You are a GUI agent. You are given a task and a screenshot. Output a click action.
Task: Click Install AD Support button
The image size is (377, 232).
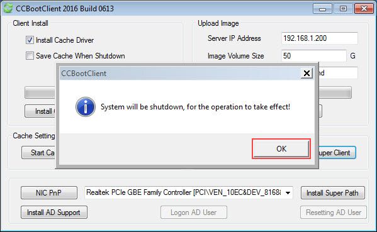pos(54,213)
